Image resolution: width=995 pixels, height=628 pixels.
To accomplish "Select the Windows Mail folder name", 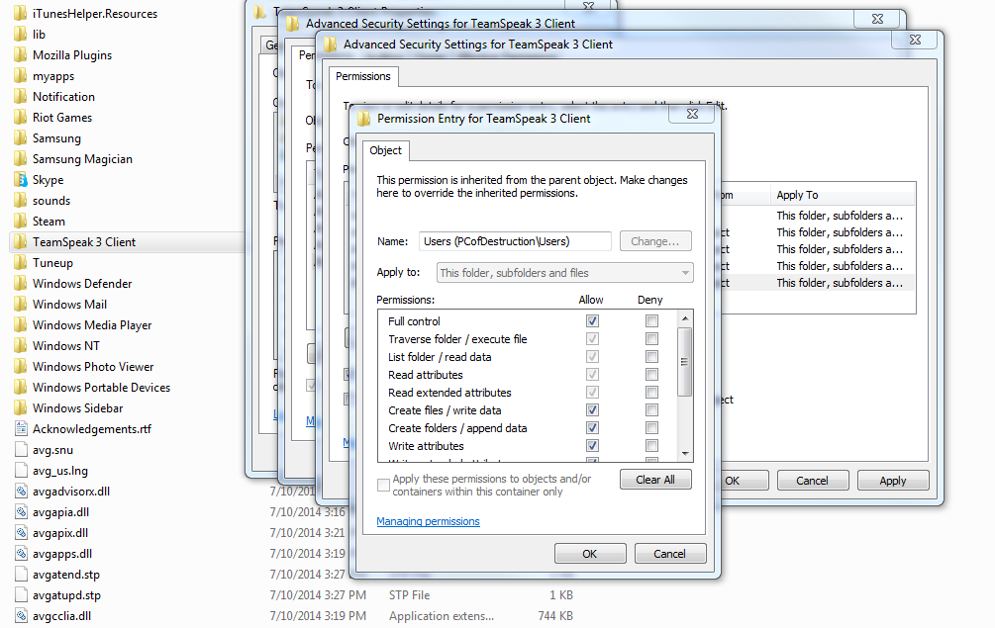I will [70, 305].
